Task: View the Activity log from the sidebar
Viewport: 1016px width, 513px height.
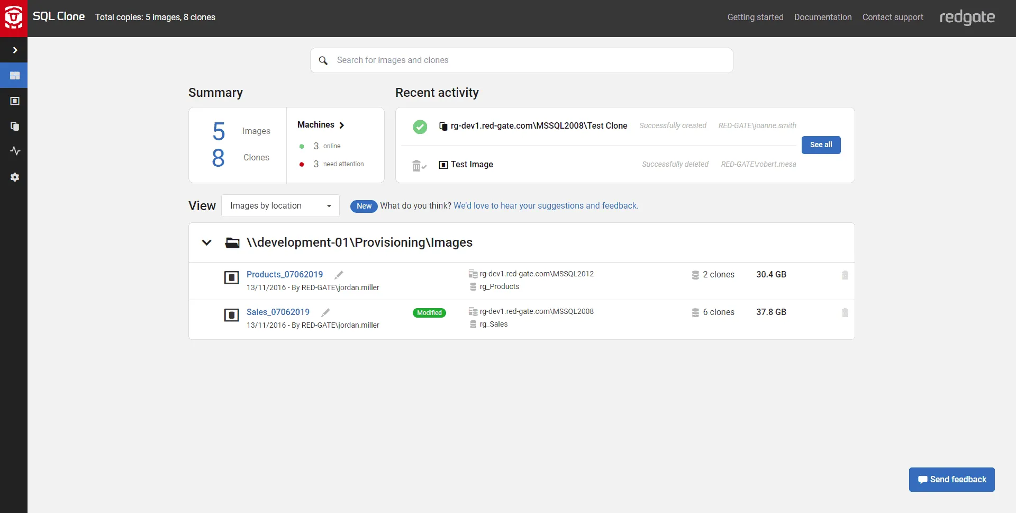Action: [x=15, y=151]
